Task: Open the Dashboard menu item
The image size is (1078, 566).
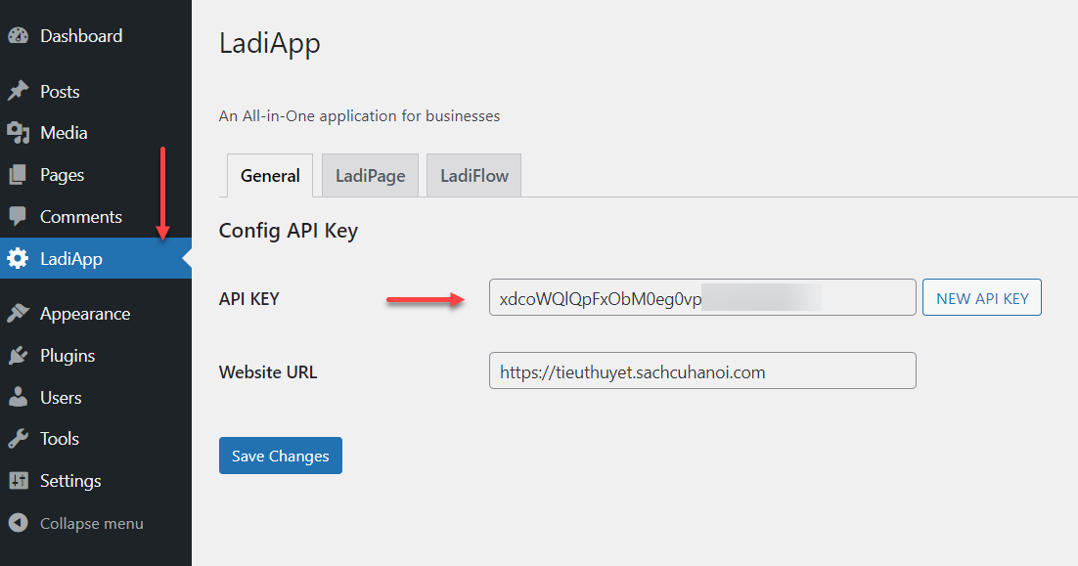Action: click(81, 36)
